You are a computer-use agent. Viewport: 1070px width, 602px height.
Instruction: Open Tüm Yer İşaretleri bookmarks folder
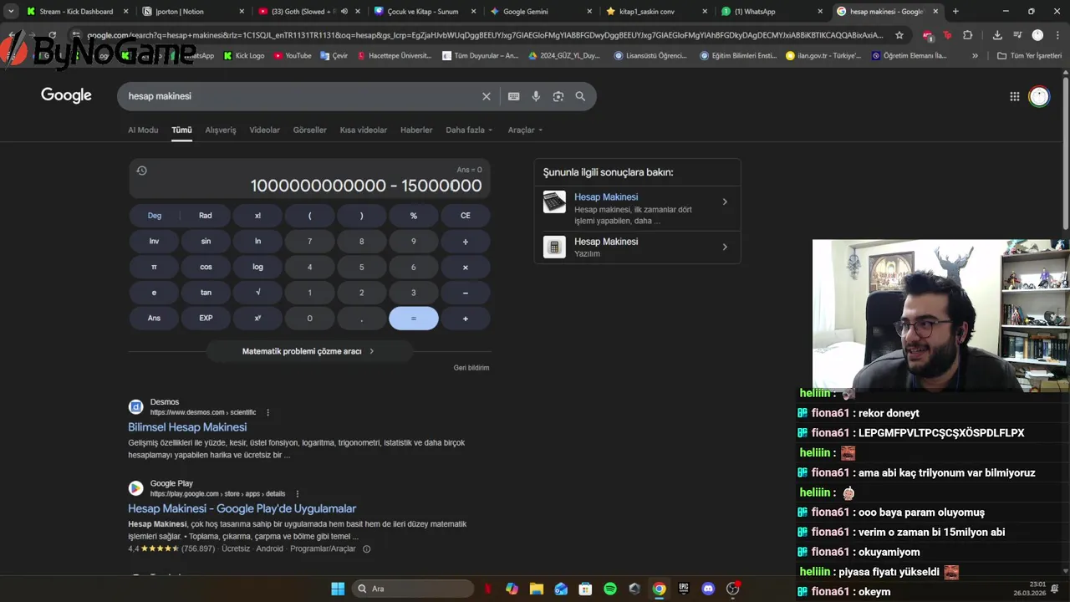pos(1029,56)
